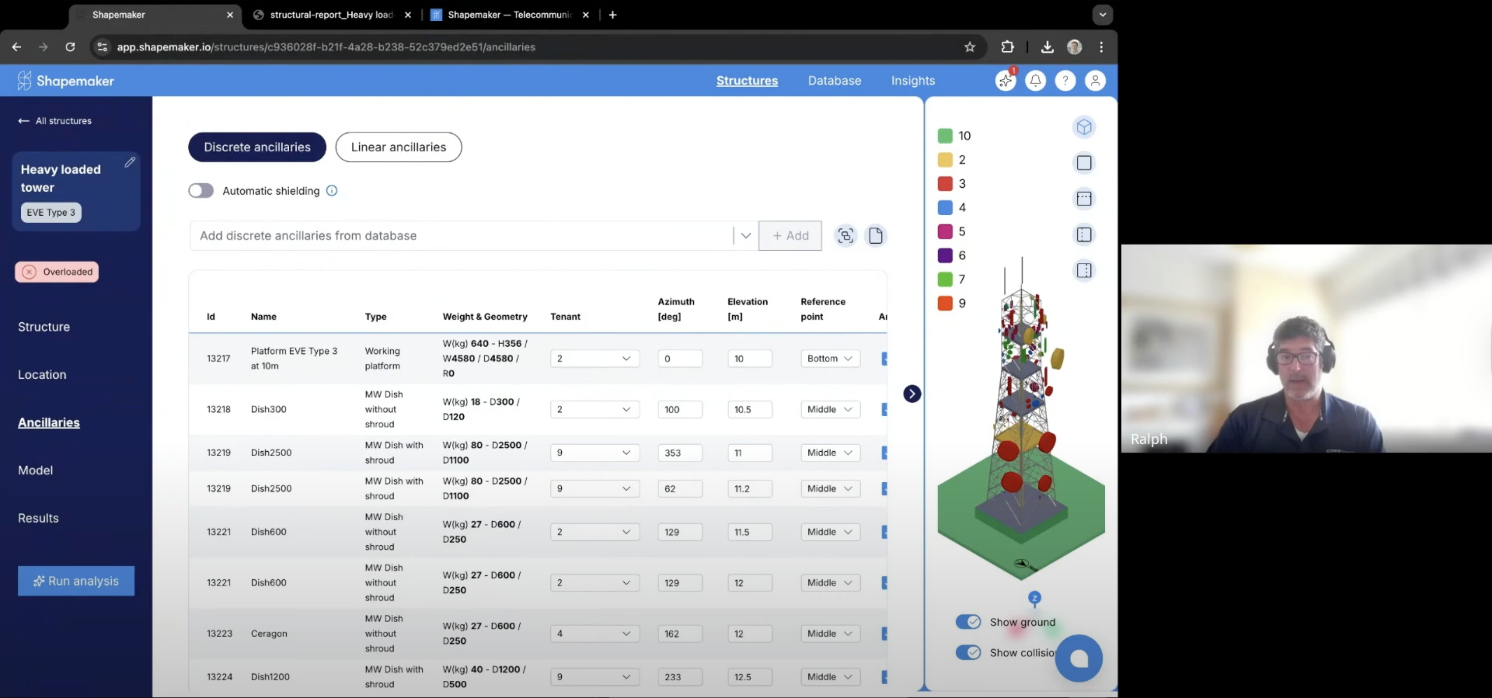
Task: Edit the Azimuth value for Dish2500
Action: click(x=680, y=453)
